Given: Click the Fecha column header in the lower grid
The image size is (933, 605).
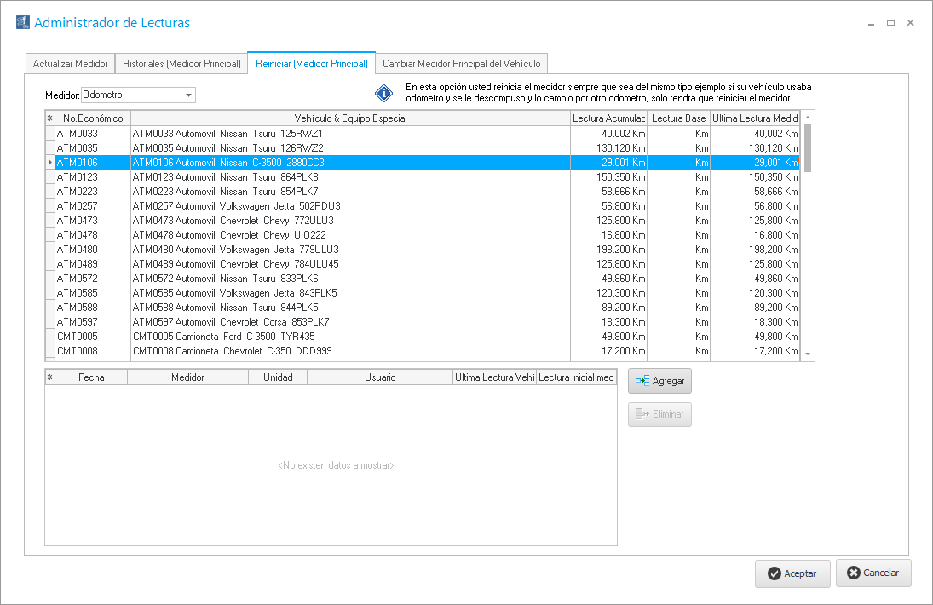Looking at the screenshot, I should click(x=91, y=377).
